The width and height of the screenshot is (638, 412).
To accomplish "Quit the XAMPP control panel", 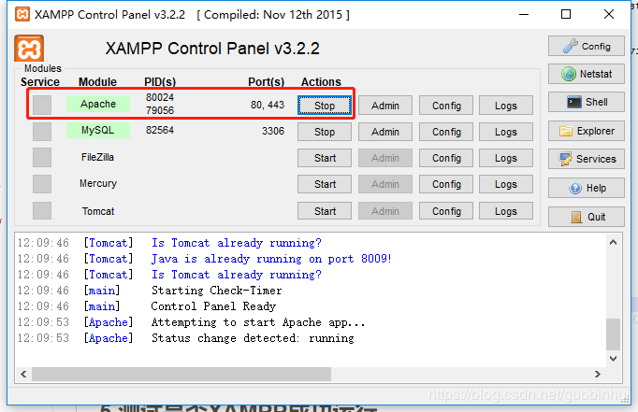I will [x=586, y=217].
